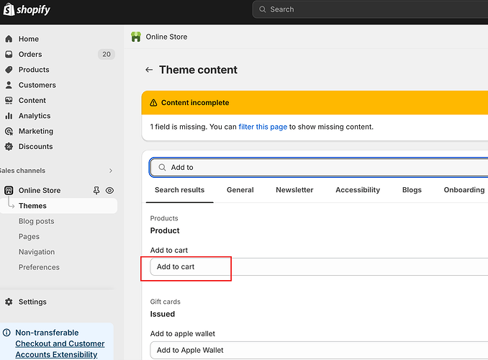Click the Orders inbox icon
Screen dimensions: 488x360
tap(9, 54)
